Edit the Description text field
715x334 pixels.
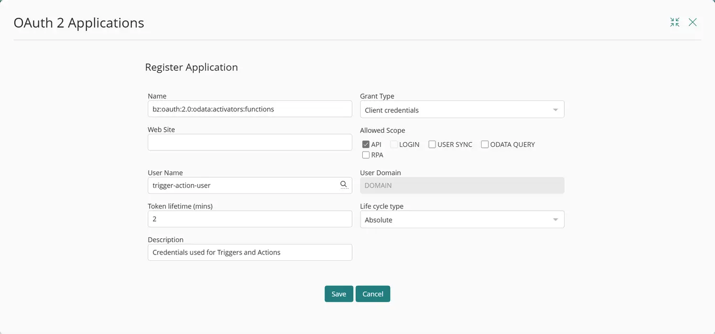(250, 252)
